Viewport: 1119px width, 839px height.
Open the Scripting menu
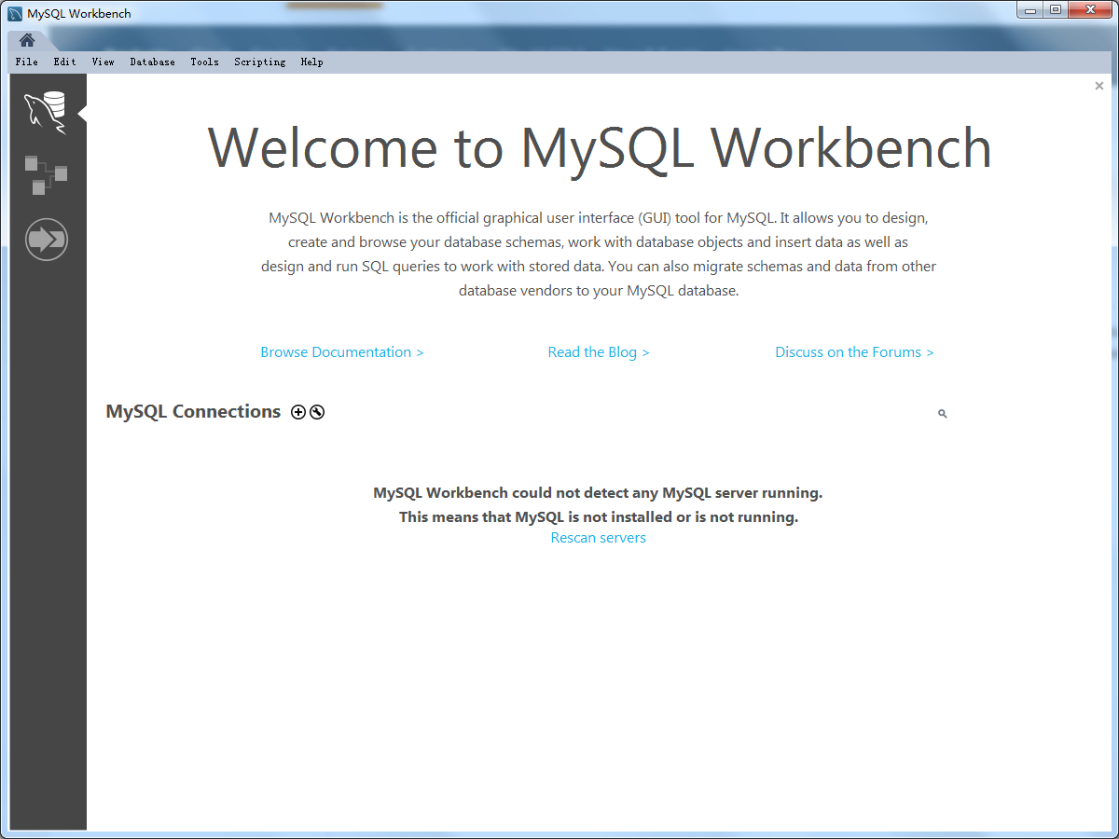coord(259,62)
